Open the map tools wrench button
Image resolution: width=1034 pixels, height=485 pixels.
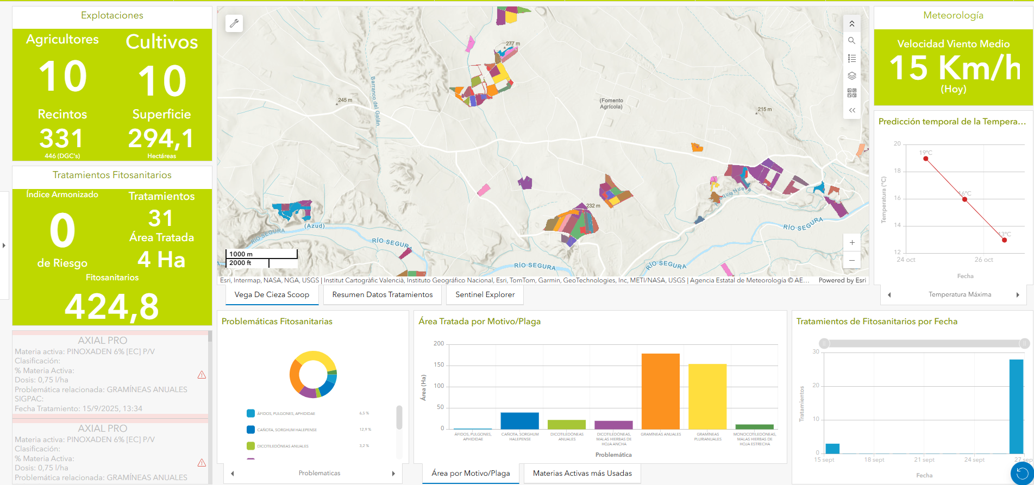[x=234, y=23]
